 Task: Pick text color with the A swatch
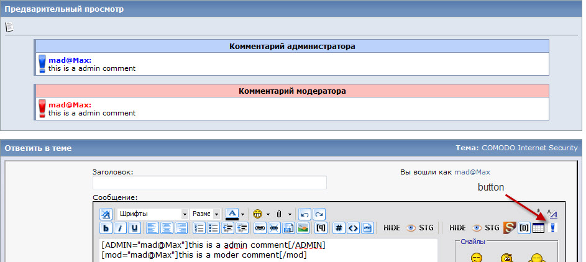click(232, 214)
